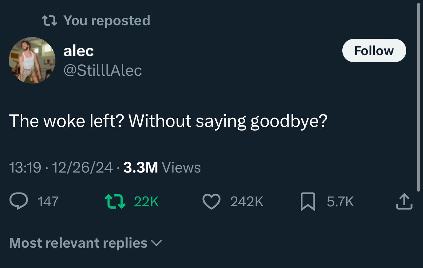423x268 pixels.
Task: Click the 13:19 12/26/24 timestamp
Action: pos(61,168)
